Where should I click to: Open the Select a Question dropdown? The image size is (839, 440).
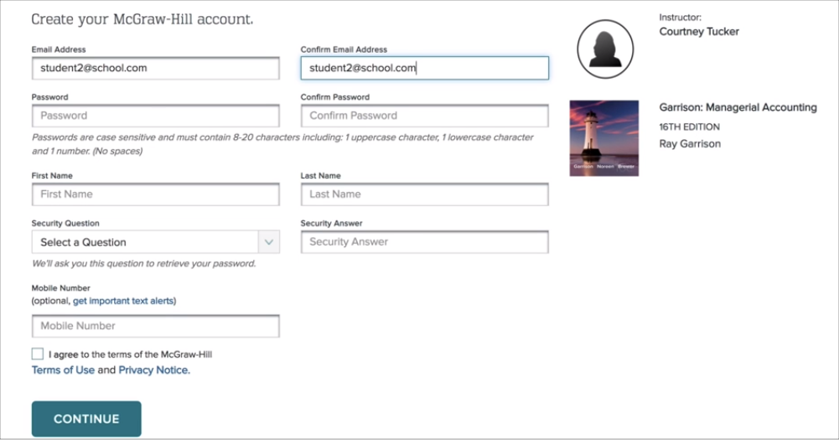[x=156, y=242]
